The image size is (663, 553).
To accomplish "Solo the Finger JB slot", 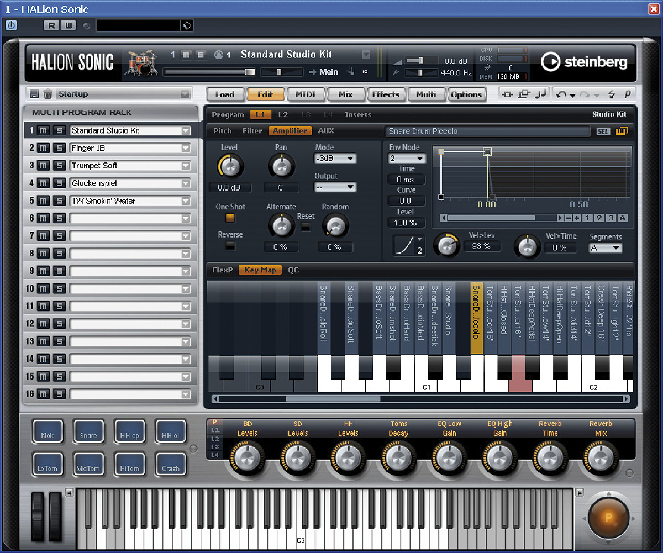I will pos(59,149).
